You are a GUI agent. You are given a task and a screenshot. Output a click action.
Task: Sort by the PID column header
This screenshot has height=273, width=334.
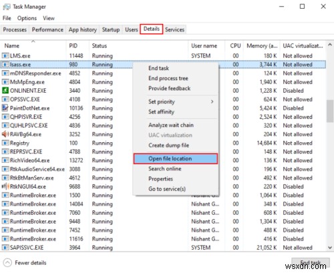77,46
